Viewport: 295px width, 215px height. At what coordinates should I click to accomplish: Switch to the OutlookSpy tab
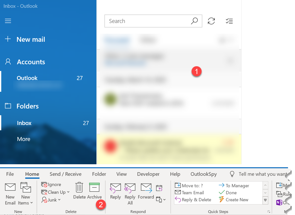click(x=204, y=174)
